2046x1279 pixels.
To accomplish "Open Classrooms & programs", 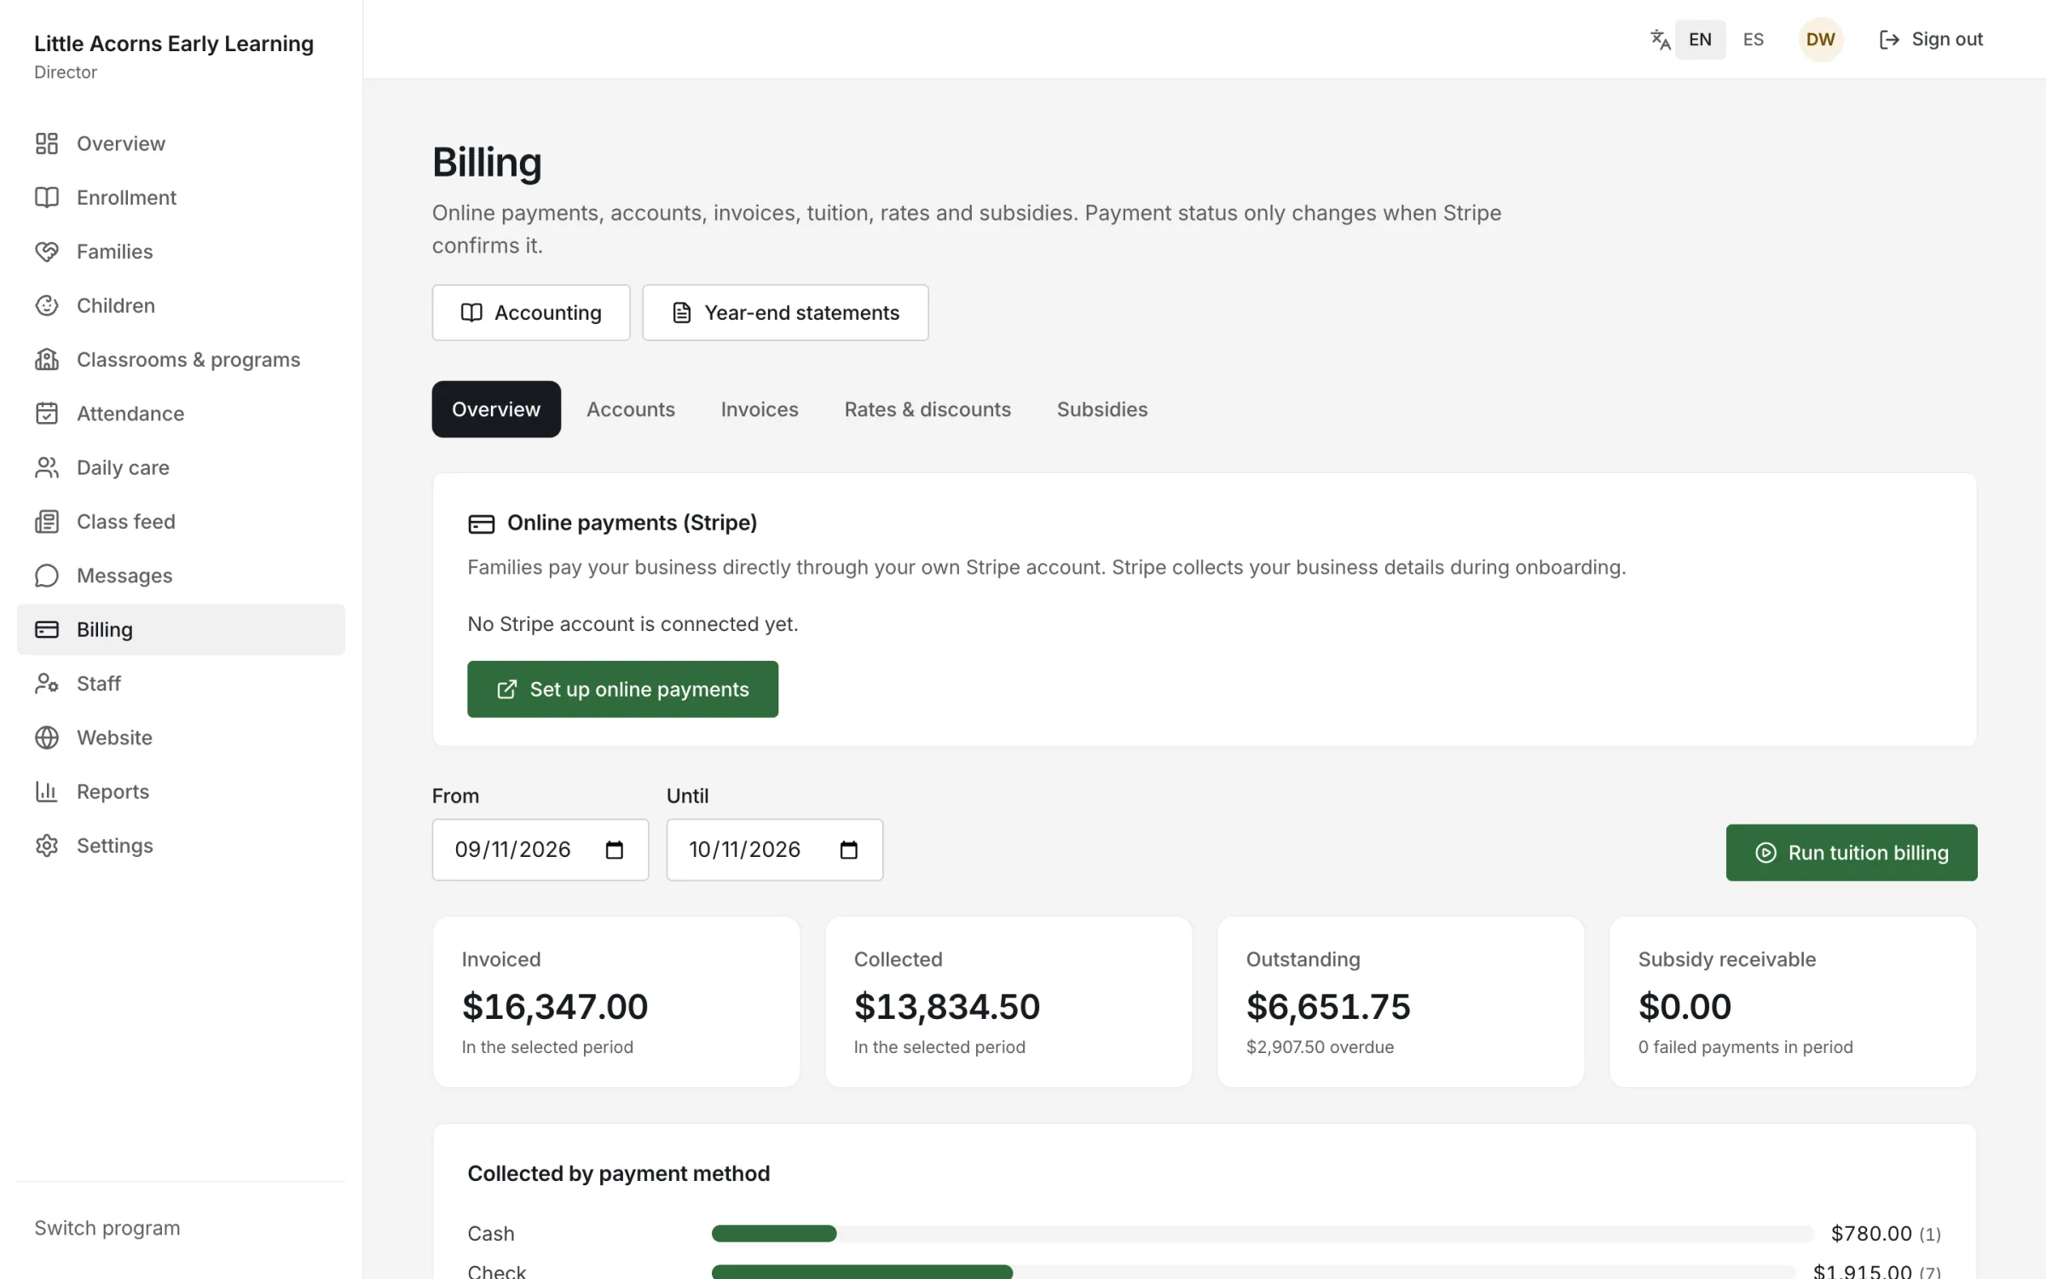I will pos(181,359).
